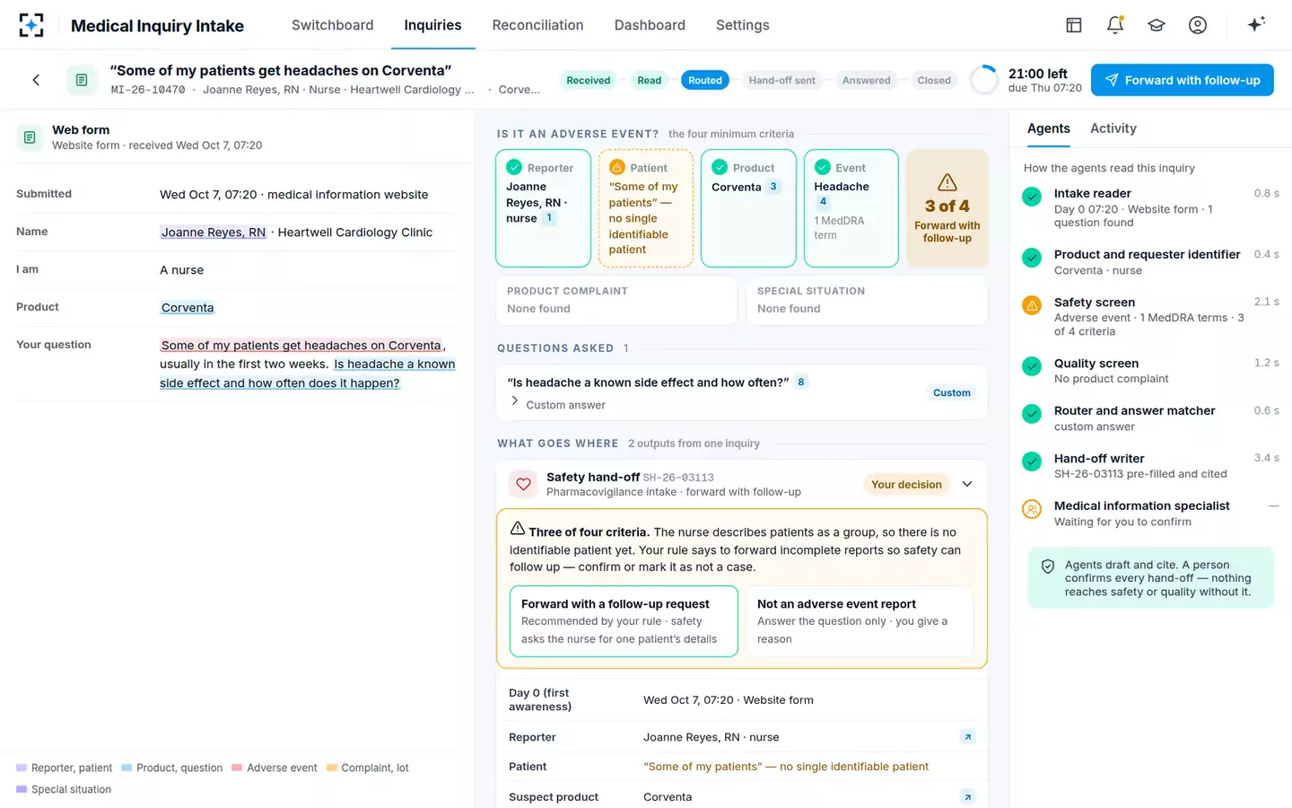Open the Suspect product row citation arrow
Image resolution: width=1292 pixels, height=808 pixels.
967,797
